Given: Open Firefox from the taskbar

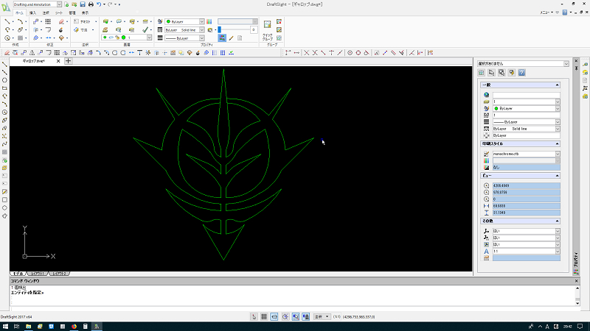Looking at the screenshot, I should click(74, 327).
